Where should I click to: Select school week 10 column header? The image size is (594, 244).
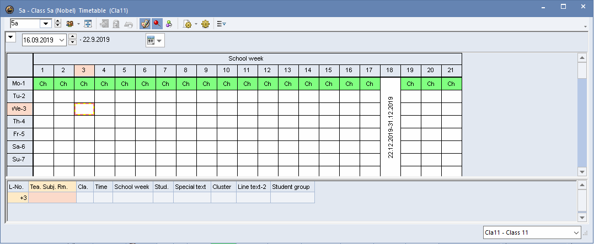[x=227, y=71]
